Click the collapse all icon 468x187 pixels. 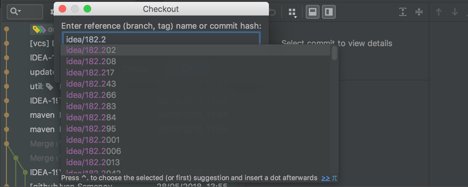(x=419, y=12)
